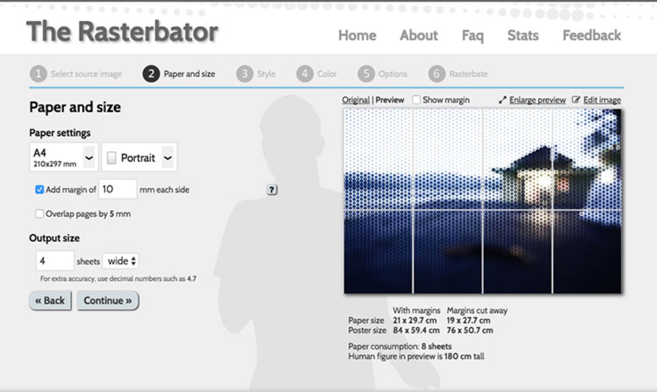The image size is (657, 392).
Task: Click the 'Margins cut away' column header
Action: tap(477, 311)
